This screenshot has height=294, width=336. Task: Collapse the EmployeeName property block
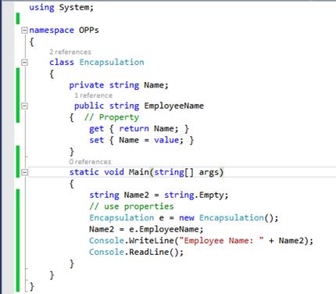pyautogui.click(x=24, y=106)
